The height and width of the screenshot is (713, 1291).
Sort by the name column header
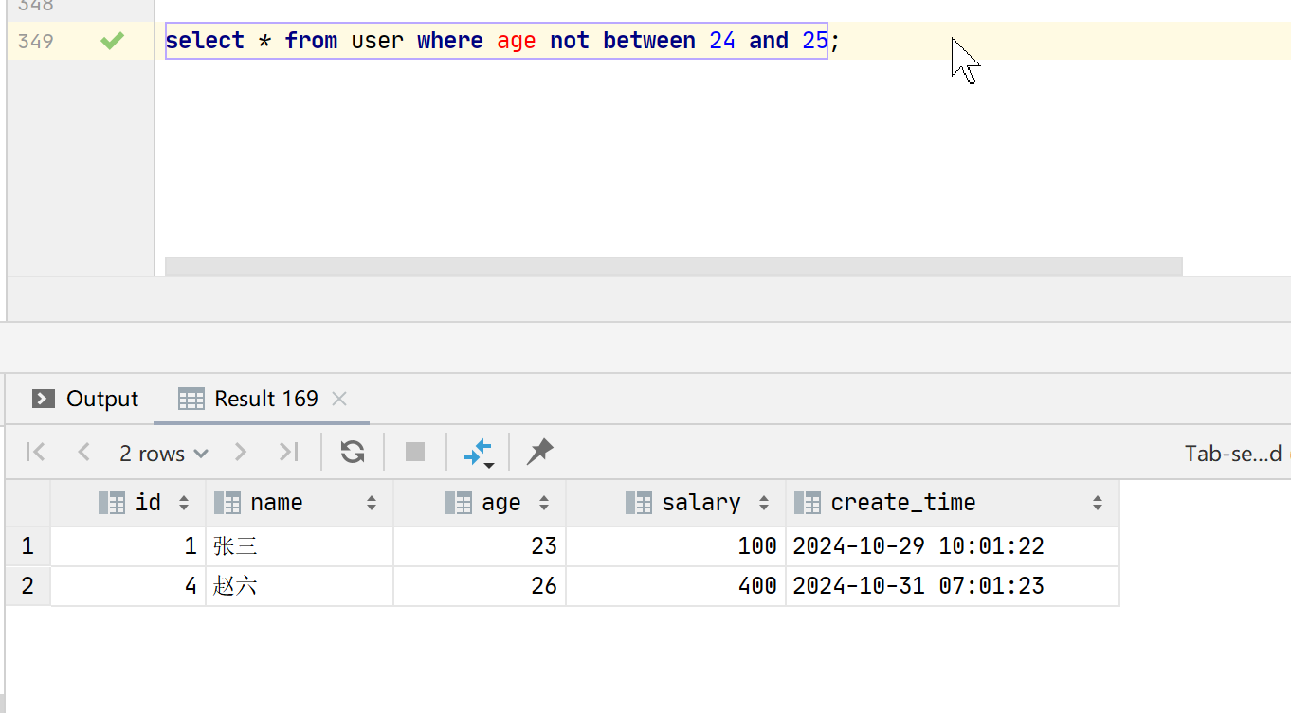[300, 503]
